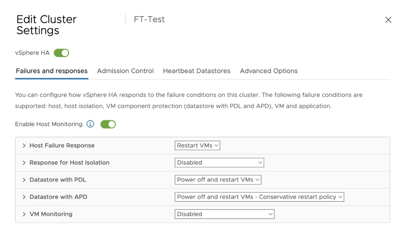Switch to the Admission Control tab
The height and width of the screenshot is (239, 405).
pyautogui.click(x=125, y=71)
